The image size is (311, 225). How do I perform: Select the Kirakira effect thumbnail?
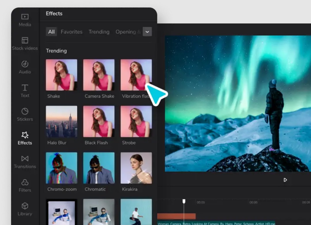pos(136,168)
